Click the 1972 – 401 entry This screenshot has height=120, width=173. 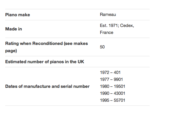(x=110, y=72)
